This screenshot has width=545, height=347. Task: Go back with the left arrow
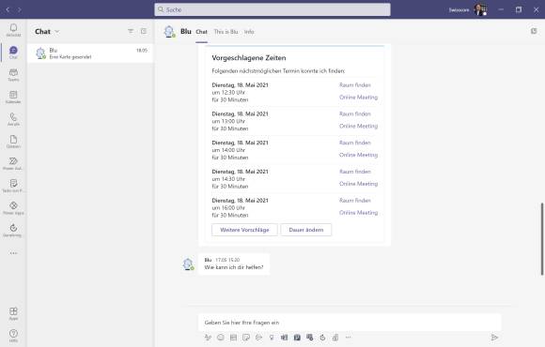(x=8, y=9)
